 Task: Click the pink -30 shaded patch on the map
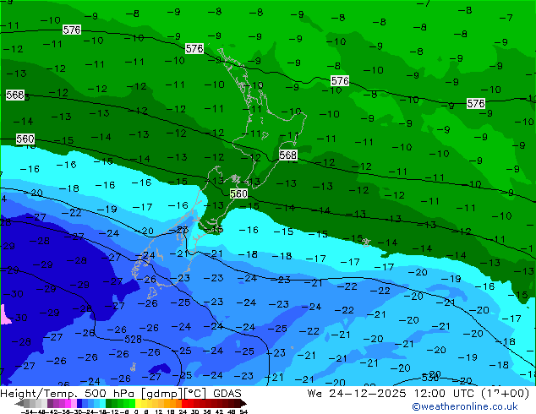click(4, 315)
